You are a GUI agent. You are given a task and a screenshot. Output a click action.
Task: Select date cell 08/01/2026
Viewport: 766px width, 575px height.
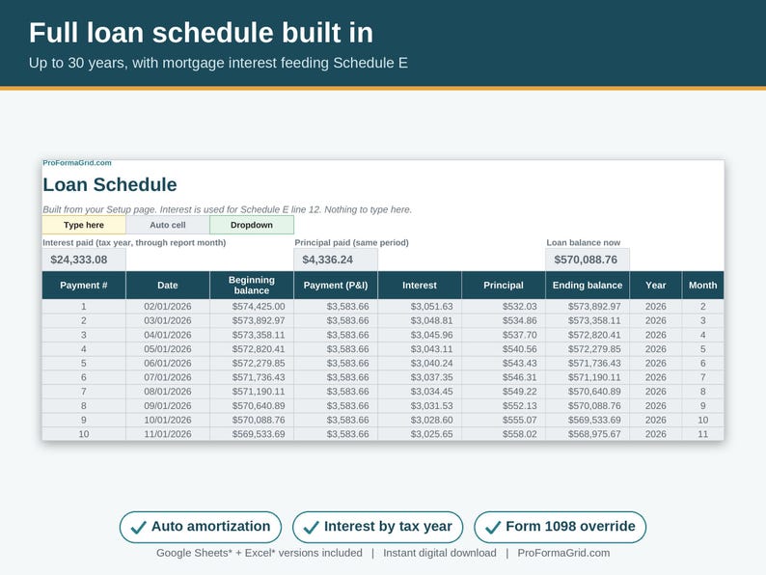pos(168,392)
